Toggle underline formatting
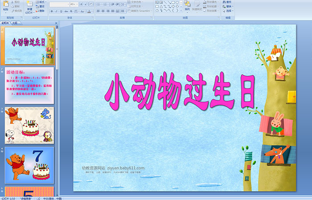Image resolution: width=312 pixels, height=200 pixels. coord(61,11)
